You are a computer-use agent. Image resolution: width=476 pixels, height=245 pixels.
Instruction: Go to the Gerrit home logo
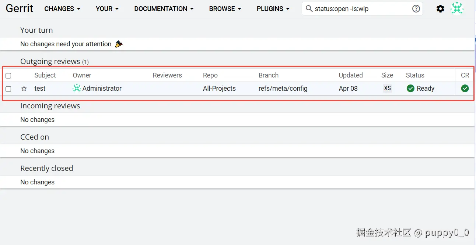coord(20,8)
